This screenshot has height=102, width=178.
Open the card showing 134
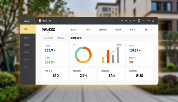111,74
